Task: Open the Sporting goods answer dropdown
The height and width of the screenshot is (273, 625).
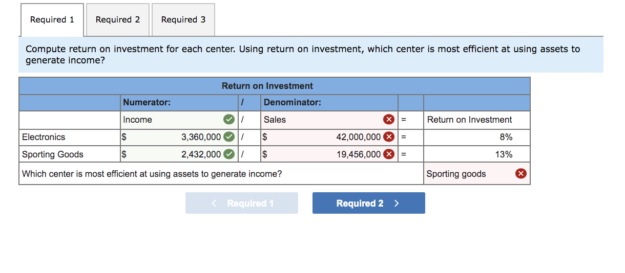Action: coord(469,174)
